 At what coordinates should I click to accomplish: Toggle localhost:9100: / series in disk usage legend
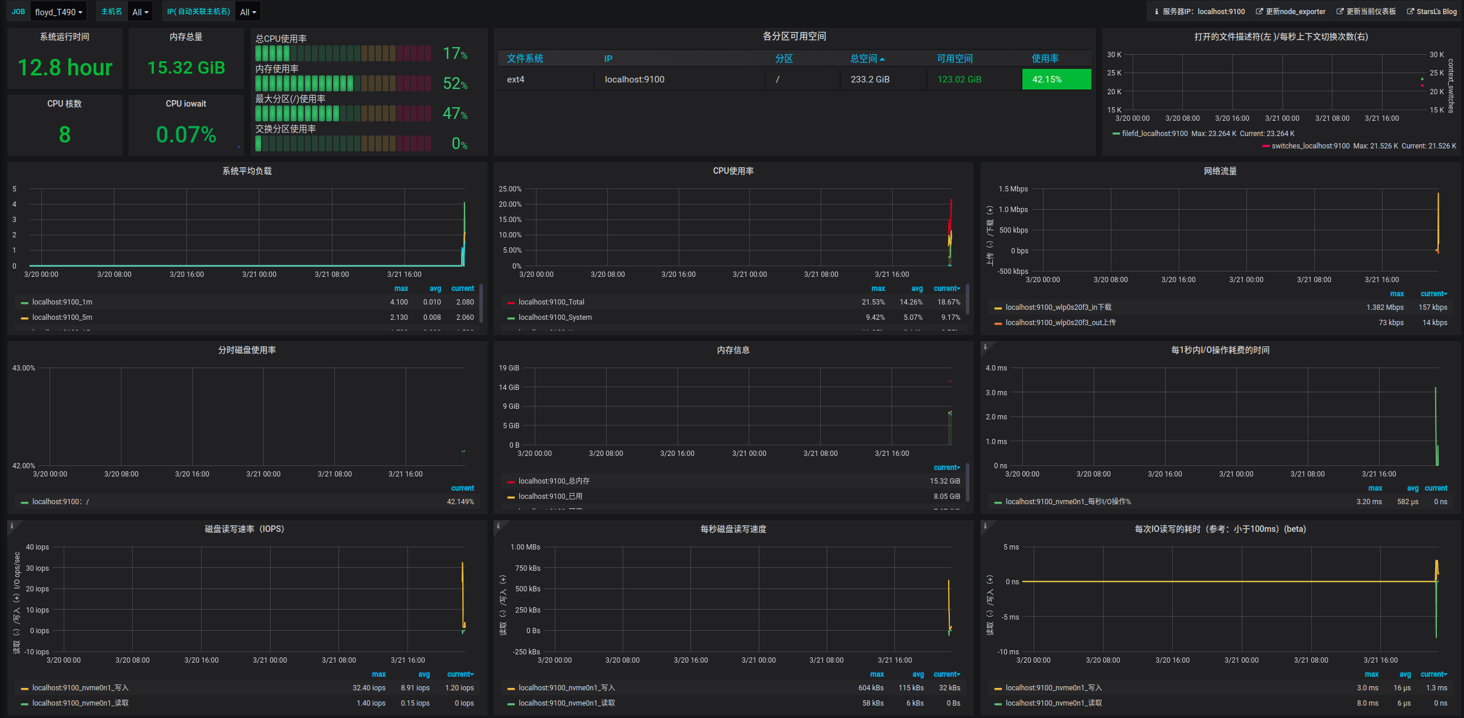[x=61, y=502]
